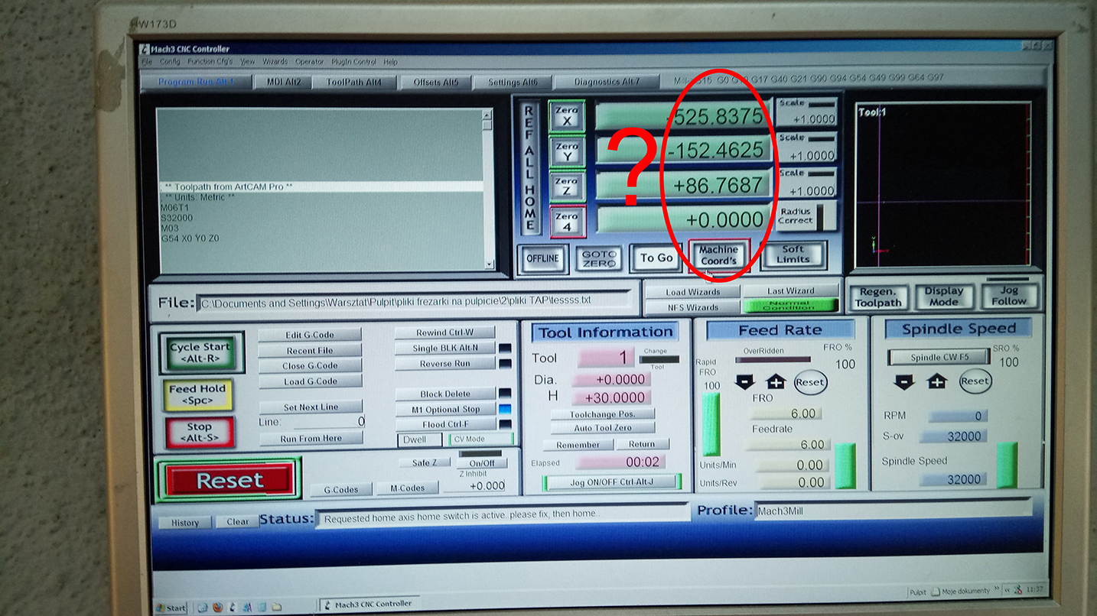1097x616 pixels.
Task: Increase feed rate override with plus icon
Action: pos(776,381)
